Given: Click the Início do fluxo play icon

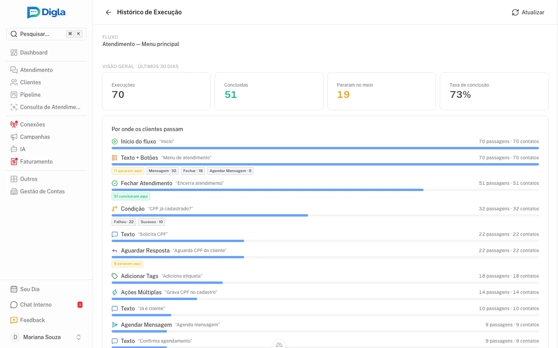Looking at the screenshot, I should point(115,142).
